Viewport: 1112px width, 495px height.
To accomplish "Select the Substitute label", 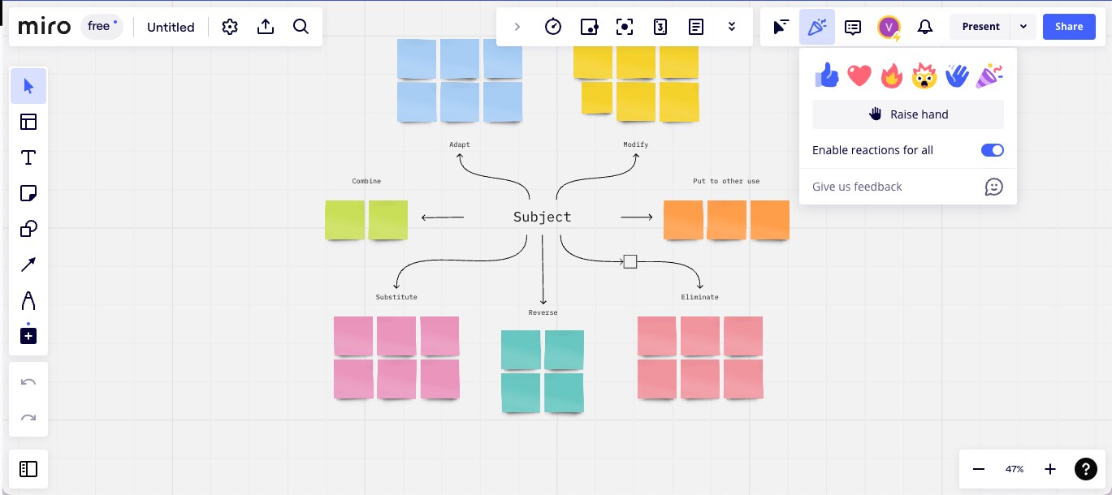I will click(x=396, y=297).
